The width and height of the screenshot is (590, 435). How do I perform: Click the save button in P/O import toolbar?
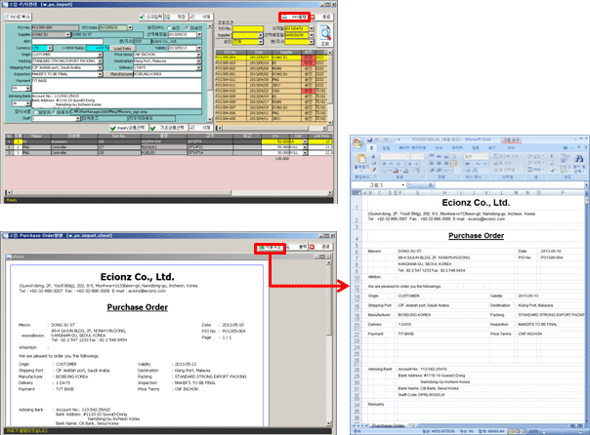click(176, 17)
